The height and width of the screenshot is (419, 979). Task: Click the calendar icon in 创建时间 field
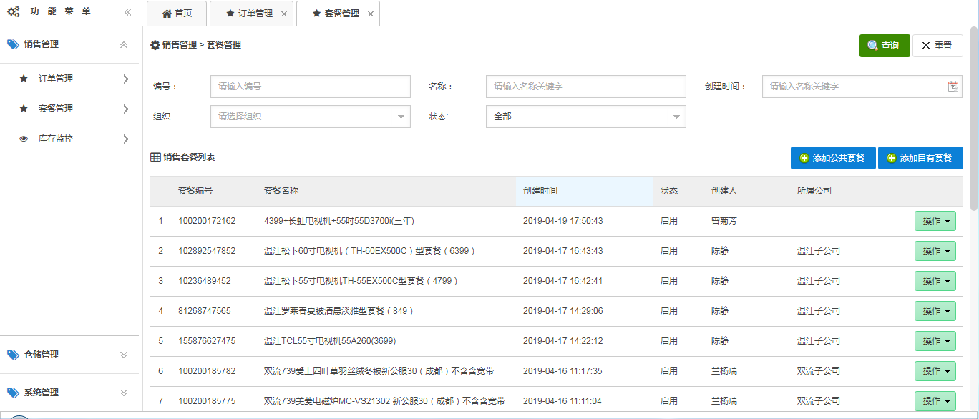(953, 87)
